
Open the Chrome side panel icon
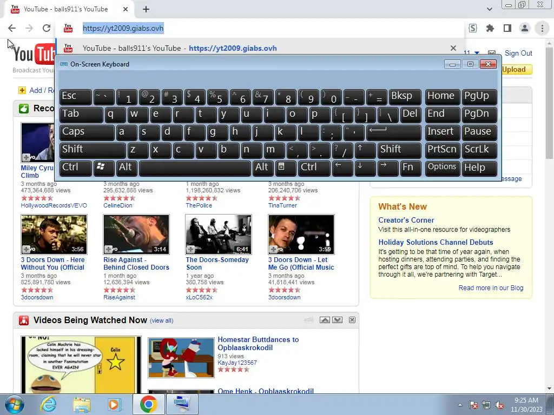click(x=507, y=28)
